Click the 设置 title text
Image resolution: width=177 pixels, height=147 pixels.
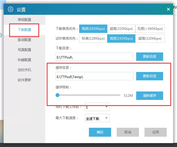(21, 10)
